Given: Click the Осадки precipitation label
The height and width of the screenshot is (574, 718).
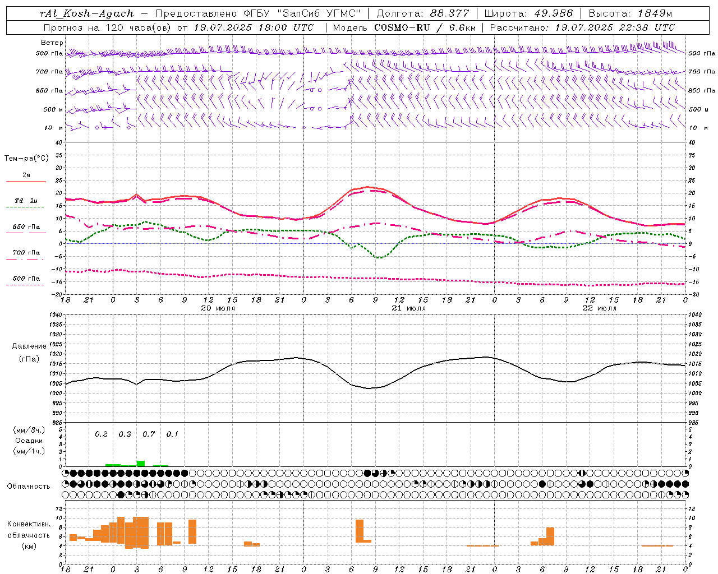Looking at the screenshot, I should [x=29, y=441].
